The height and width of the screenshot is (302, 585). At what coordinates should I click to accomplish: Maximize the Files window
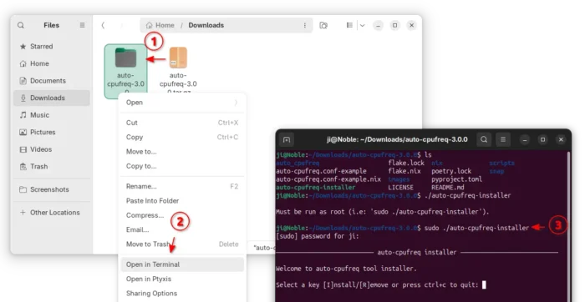[394, 25]
